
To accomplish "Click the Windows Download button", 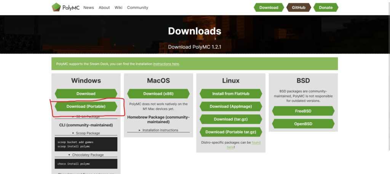I will click(x=86, y=94).
